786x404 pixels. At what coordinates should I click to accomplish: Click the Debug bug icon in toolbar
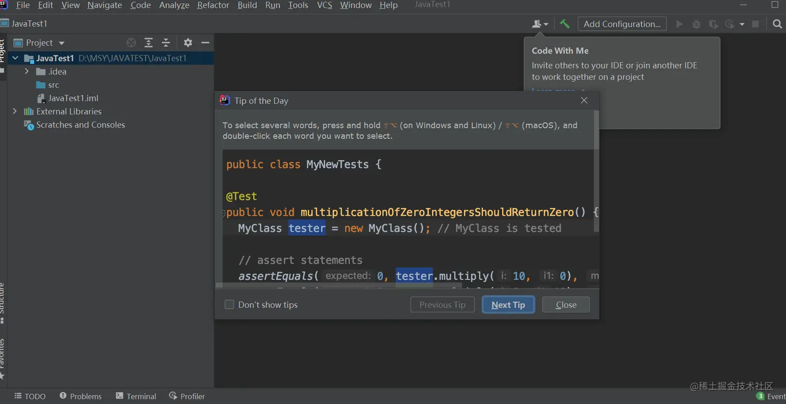pyautogui.click(x=696, y=24)
